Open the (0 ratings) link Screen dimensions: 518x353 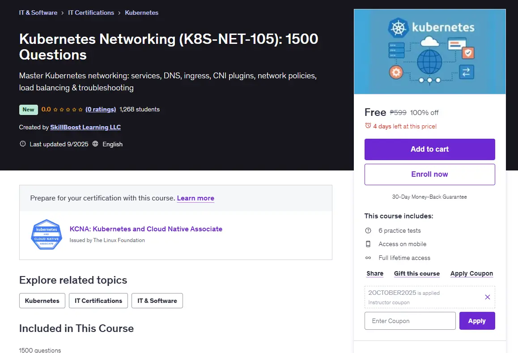[101, 110]
